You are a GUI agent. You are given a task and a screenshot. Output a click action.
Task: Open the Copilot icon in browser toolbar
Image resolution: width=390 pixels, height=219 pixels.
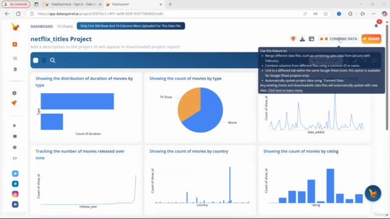tap(385, 14)
